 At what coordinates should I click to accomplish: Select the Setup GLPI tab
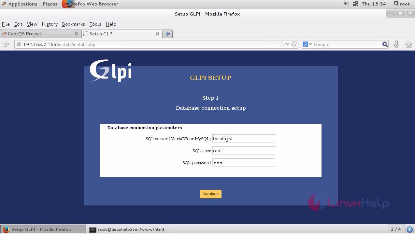click(x=122, y=34)
